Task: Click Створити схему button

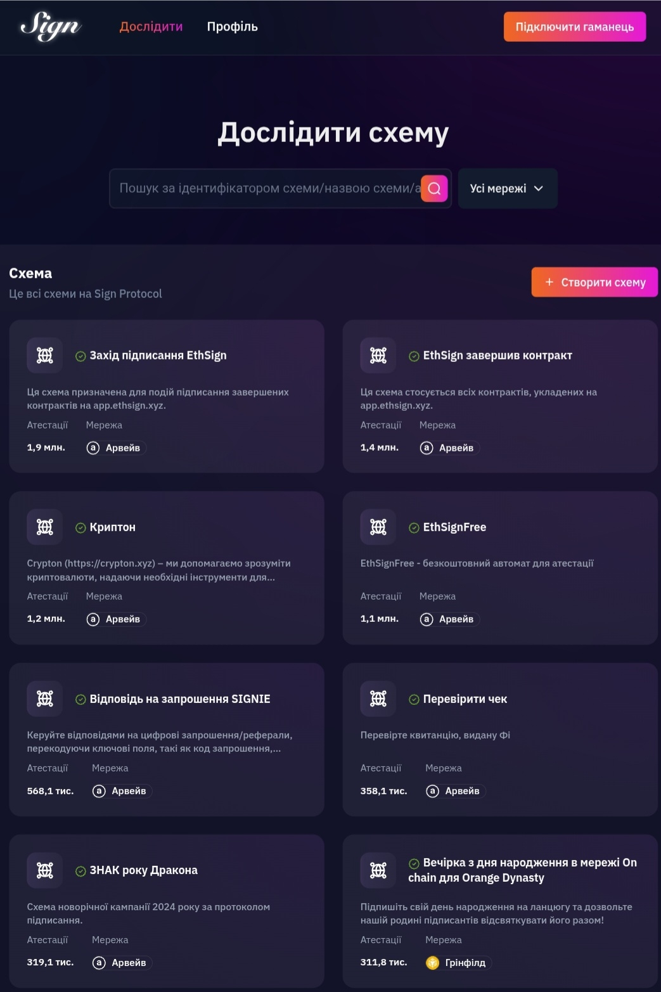Action: tap(594, 282)
